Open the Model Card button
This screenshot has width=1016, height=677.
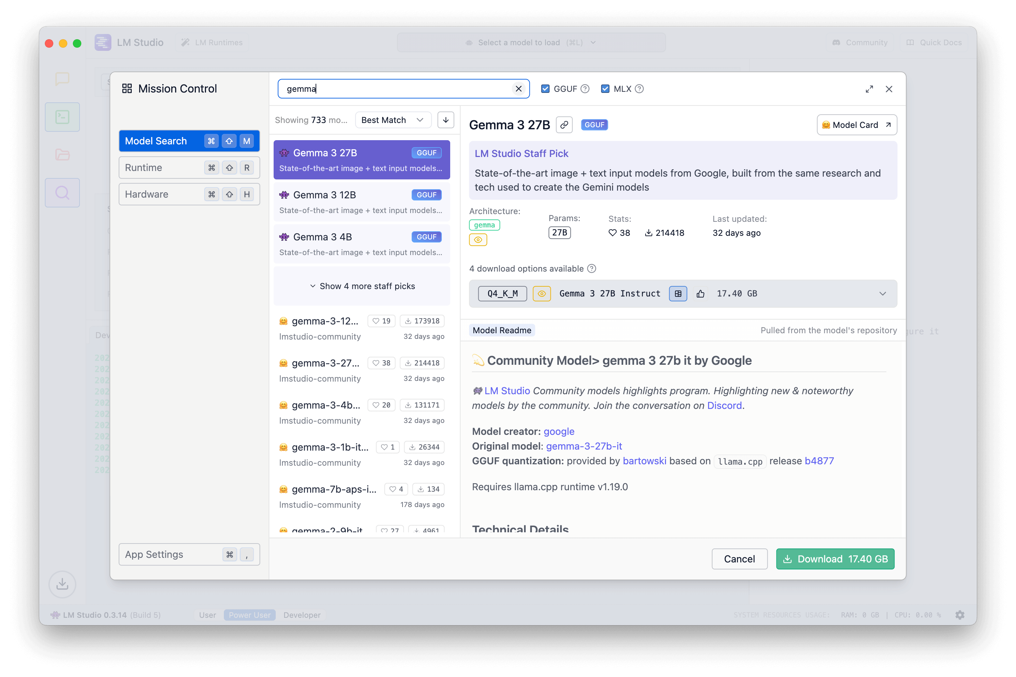[856, 125]
